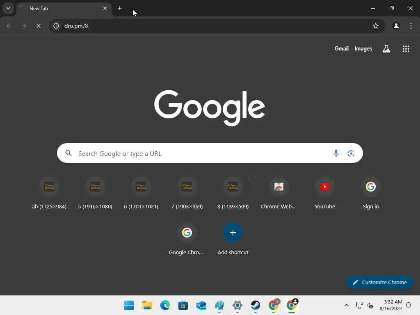
Task: Open the muted volume tray icon
Action: (x=370, y=305)
